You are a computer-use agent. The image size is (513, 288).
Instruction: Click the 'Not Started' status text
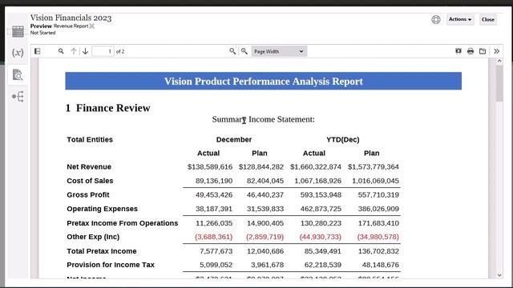coord(42,33)
